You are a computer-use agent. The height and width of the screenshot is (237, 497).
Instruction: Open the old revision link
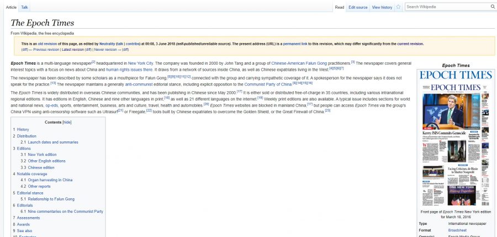(x=47, y=44)
